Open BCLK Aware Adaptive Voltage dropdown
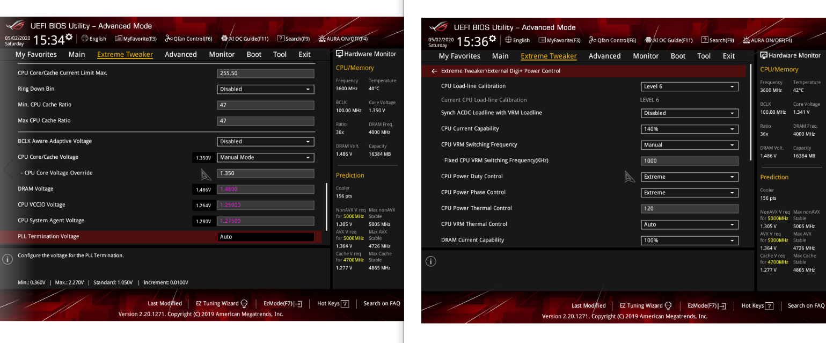The width and height of the screenshot is (826, 343). coord(266,142)
